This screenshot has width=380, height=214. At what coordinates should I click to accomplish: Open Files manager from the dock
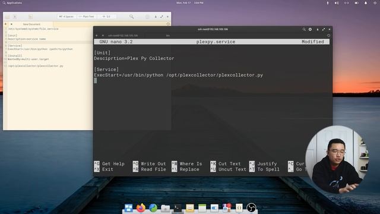tap(165, 208)
